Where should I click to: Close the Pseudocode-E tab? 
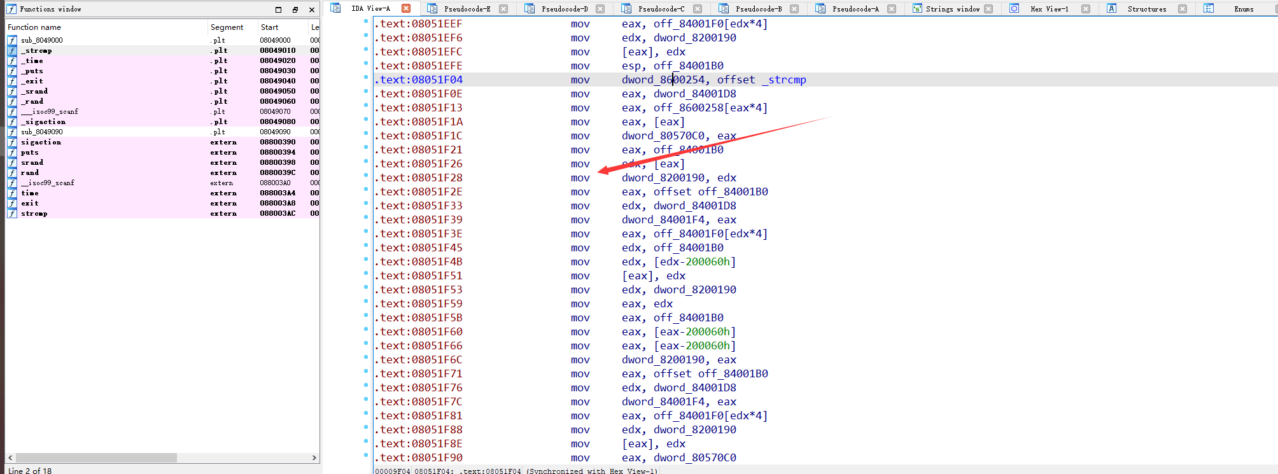coord(503,9)
